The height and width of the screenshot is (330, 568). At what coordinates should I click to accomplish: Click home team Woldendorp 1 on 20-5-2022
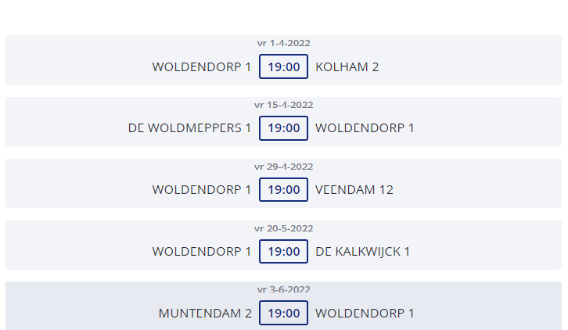201,251
